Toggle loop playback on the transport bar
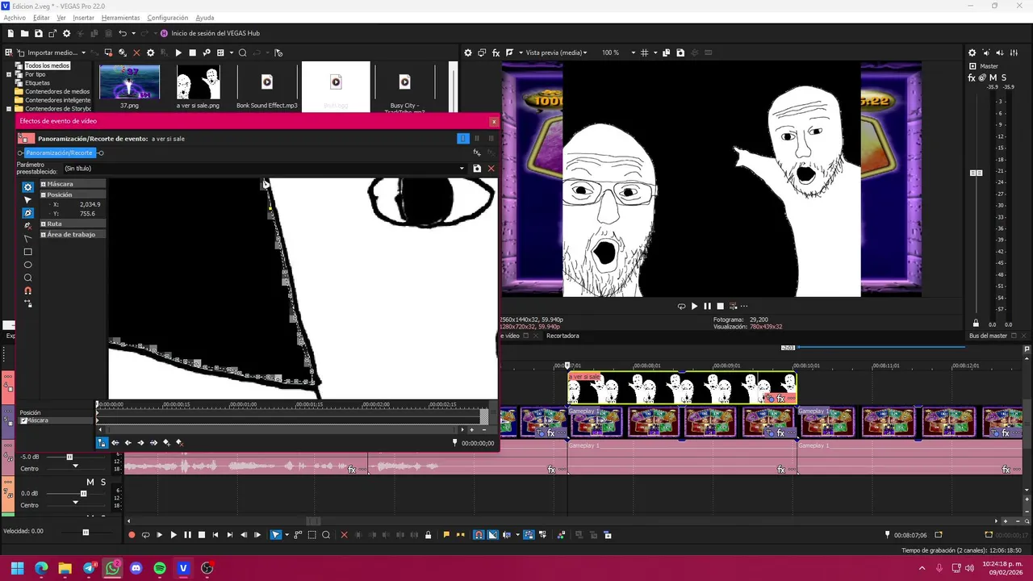Viewport: 1033px width, 581px height. [145, 535]
